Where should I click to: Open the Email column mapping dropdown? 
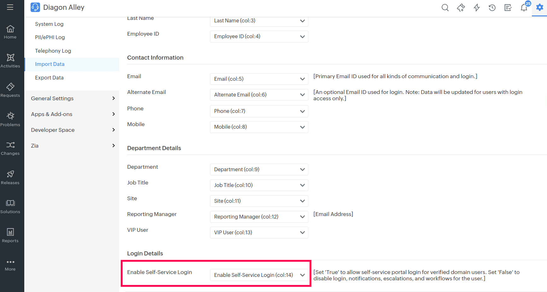pos(259,79)
